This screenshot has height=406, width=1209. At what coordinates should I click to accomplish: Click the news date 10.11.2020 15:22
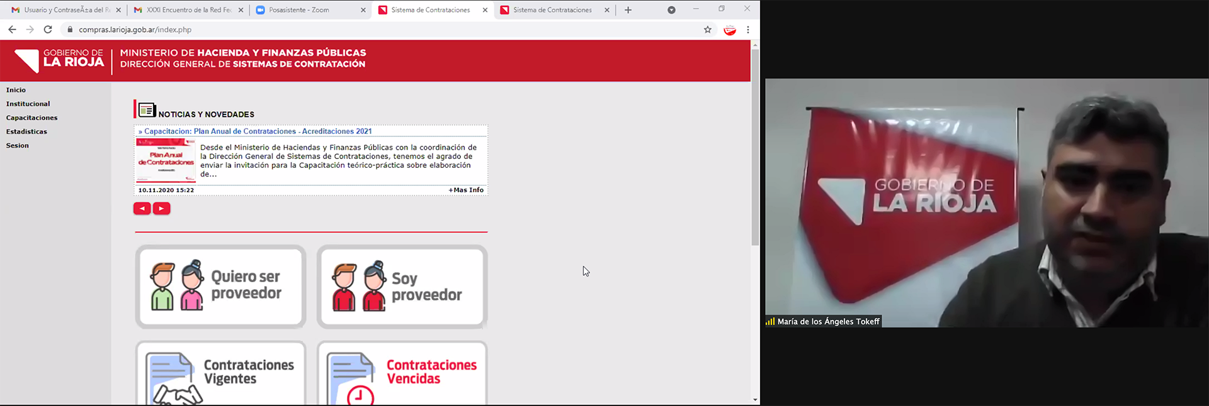point(166,190)
